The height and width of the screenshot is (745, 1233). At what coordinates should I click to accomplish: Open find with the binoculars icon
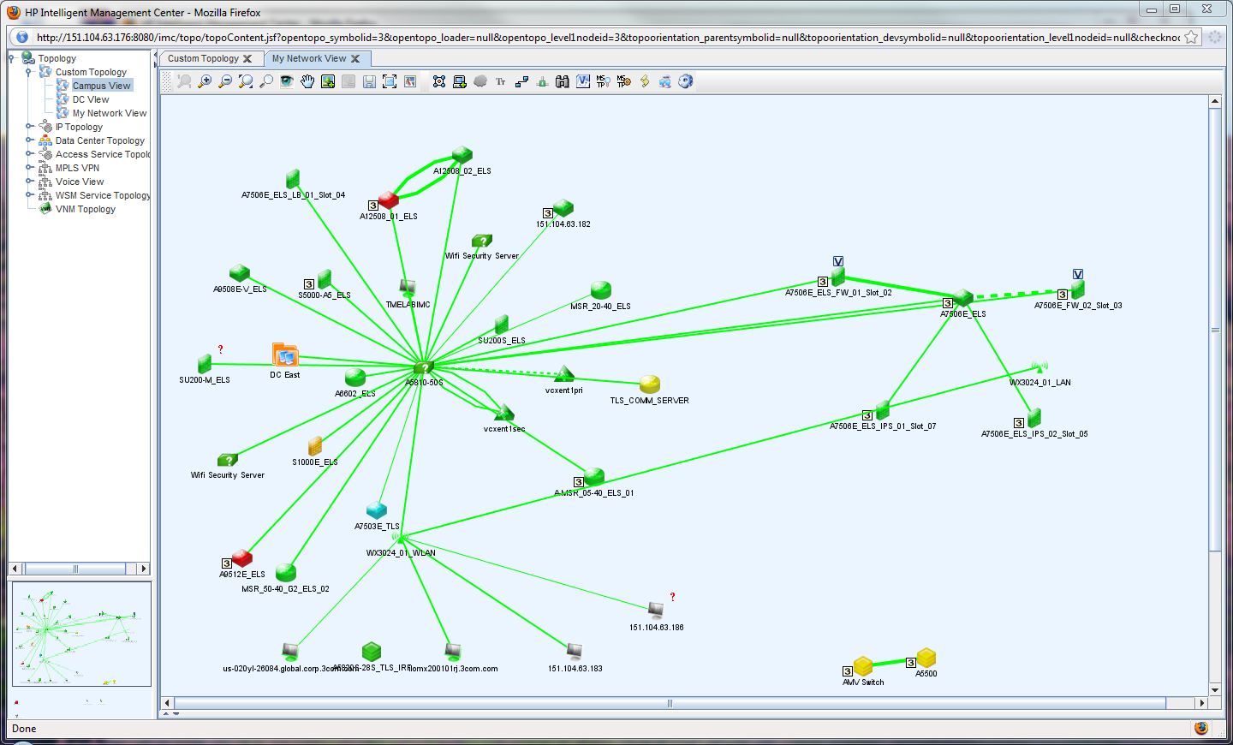563,81
